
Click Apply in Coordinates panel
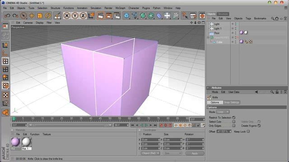click(x=195, y=153)
